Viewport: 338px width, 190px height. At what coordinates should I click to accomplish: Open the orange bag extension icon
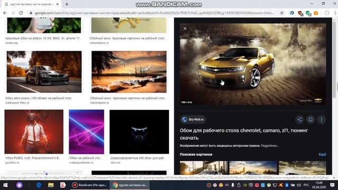316,13
